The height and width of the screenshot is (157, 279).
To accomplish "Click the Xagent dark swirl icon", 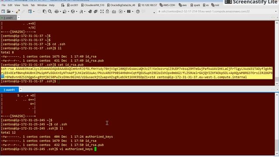I will [90, 11].
